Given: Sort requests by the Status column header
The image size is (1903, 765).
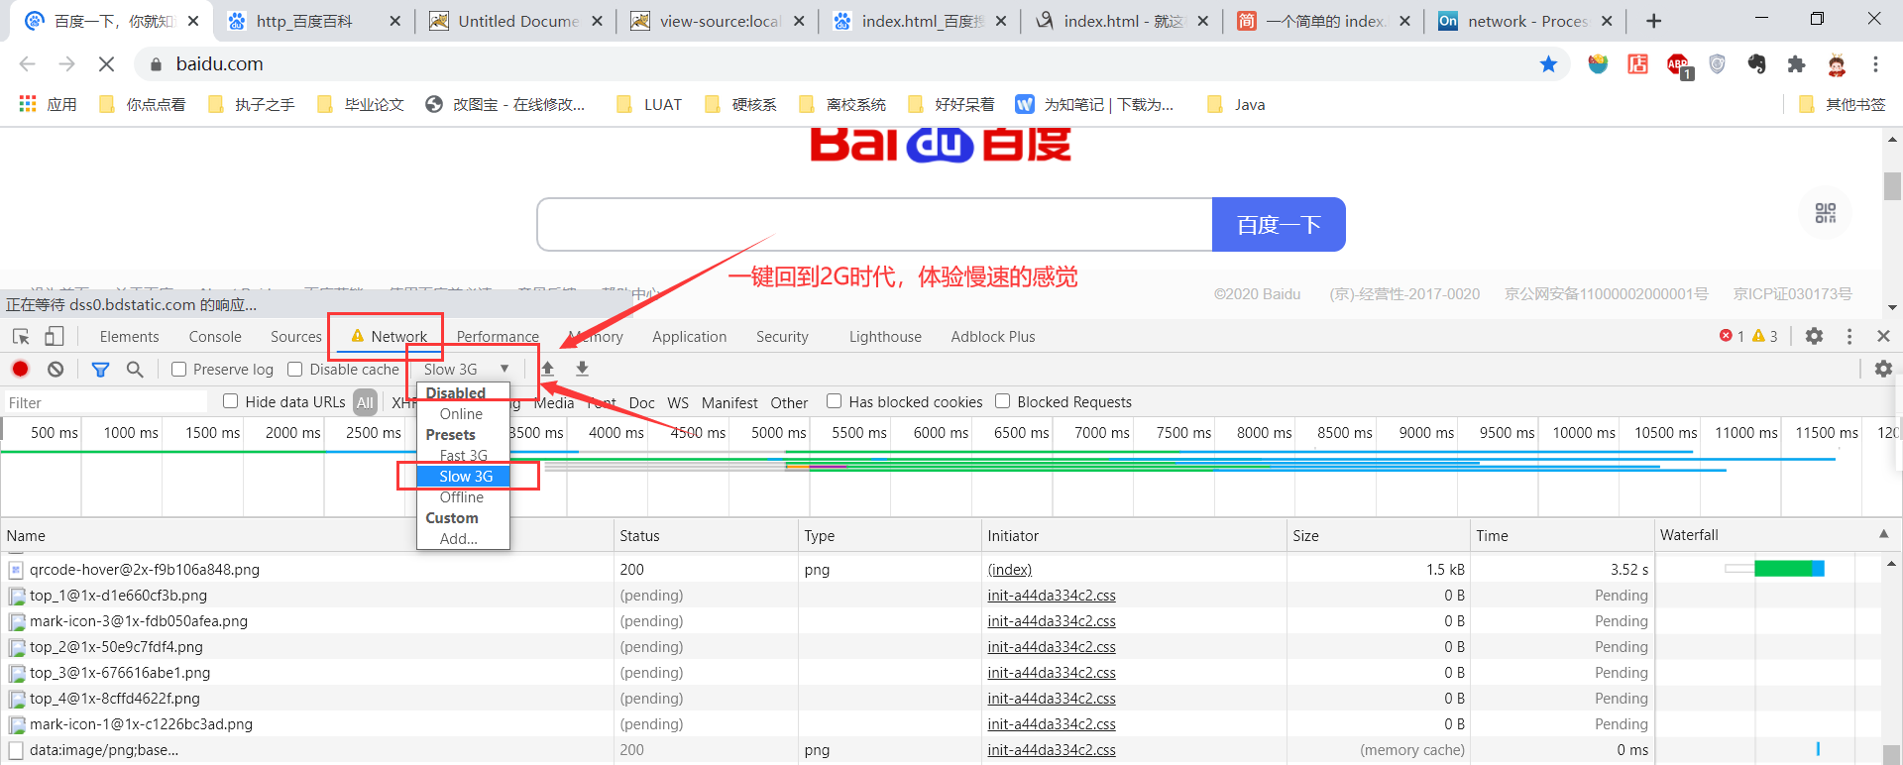Looking at the screenshot, I should coord(706,535).
